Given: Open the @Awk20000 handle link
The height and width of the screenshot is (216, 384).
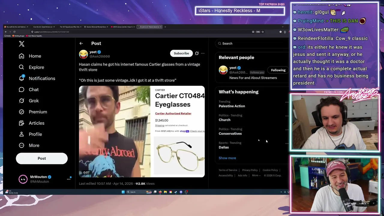Looking at the screenshot, I should click(x=100, y=56).
